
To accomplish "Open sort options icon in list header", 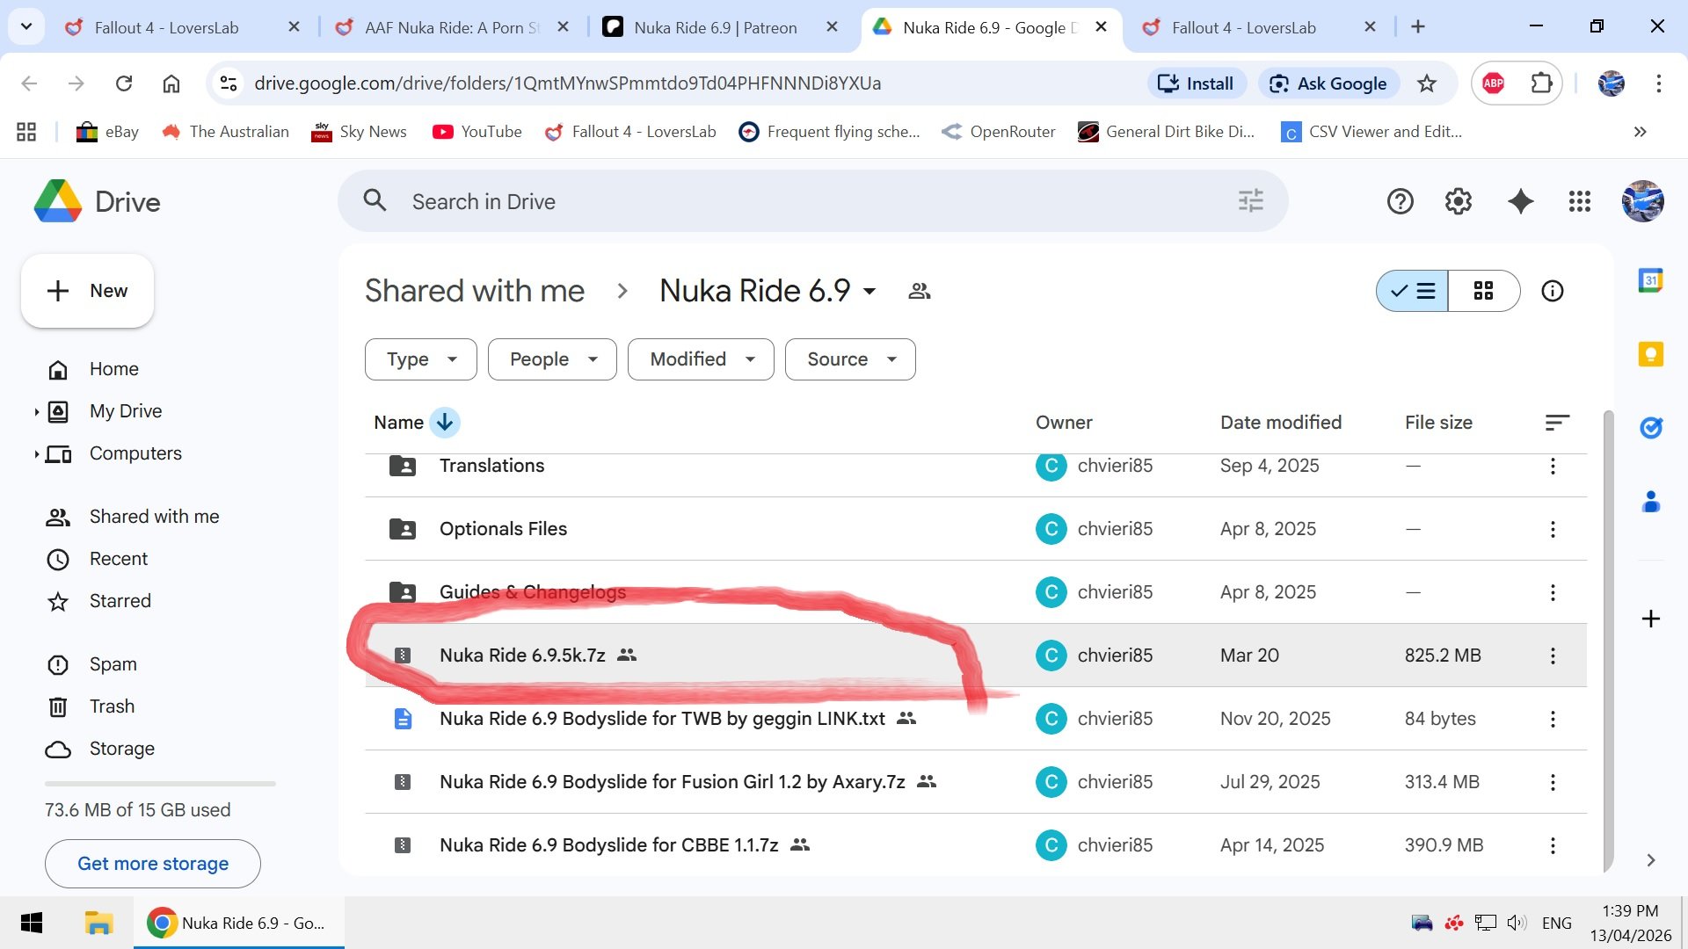I will coord(1557,423).
